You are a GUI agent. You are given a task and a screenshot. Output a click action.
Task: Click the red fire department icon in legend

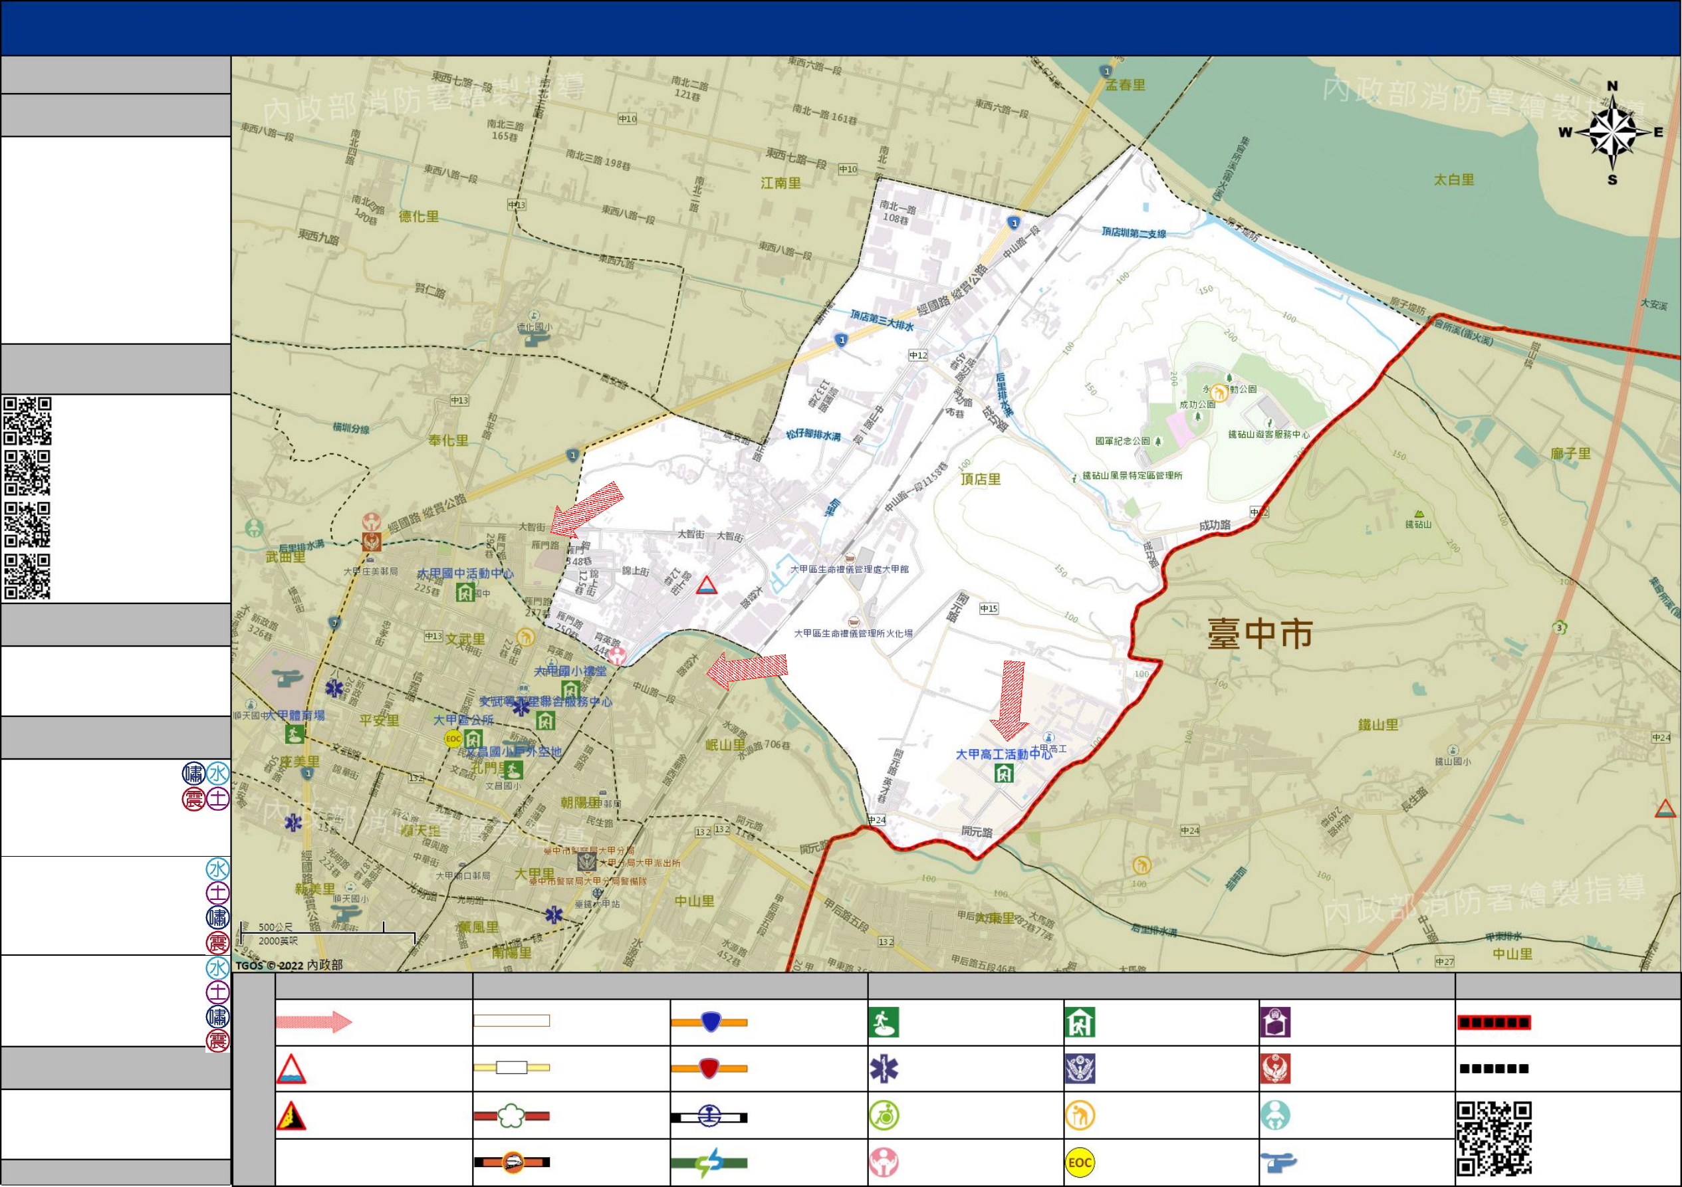[x=1275, y=1069]
